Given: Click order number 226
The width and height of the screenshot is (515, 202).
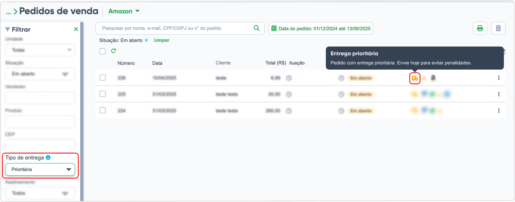Looking at the screenshot, I should 122,78.
